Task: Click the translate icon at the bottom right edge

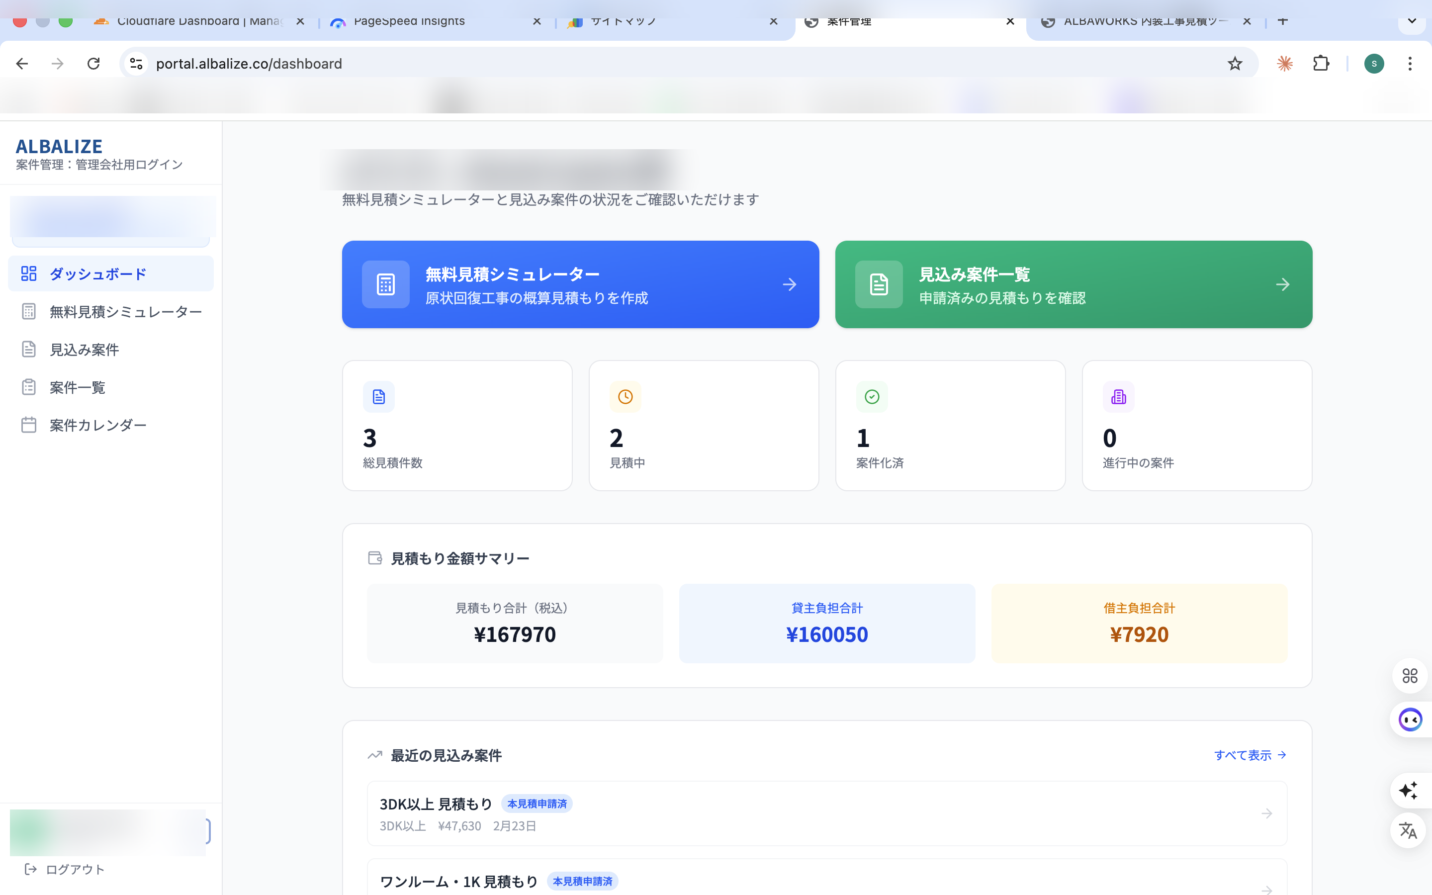Action: [x=1409, y=830]
